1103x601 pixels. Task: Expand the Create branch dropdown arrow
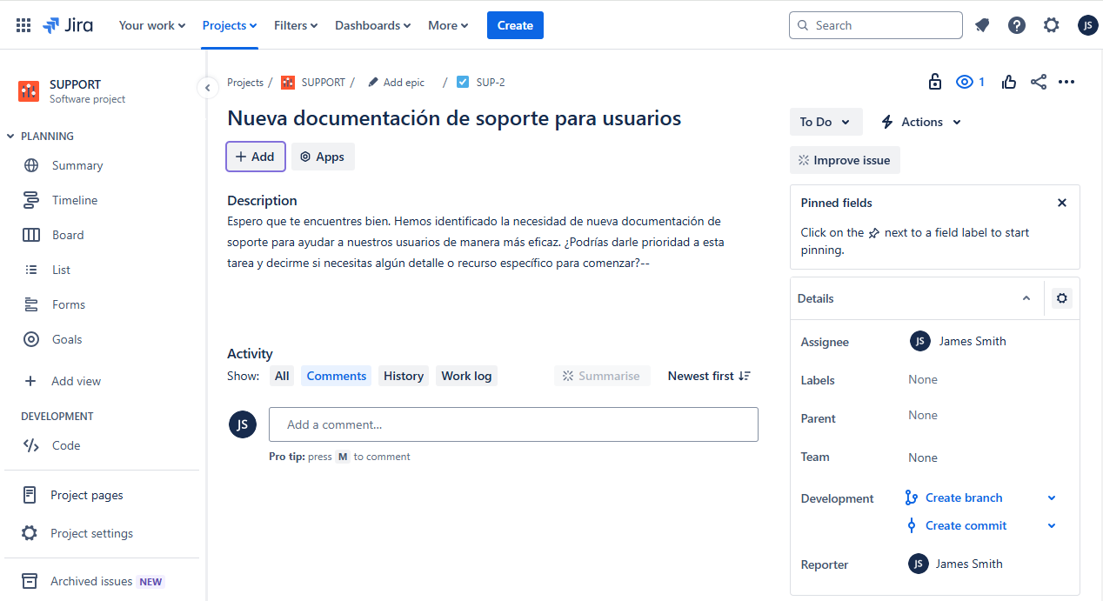pos(1052,498)
